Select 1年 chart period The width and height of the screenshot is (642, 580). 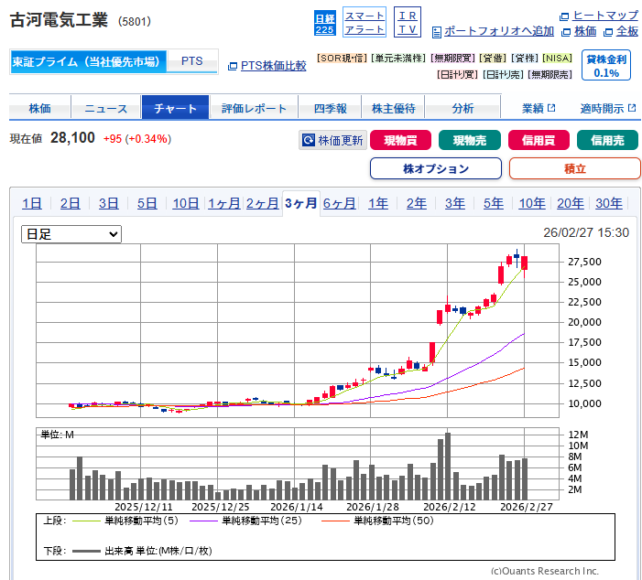(378, 203)
